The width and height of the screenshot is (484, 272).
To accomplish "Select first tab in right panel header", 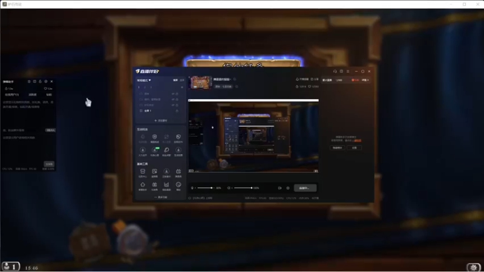I will 327,80.
